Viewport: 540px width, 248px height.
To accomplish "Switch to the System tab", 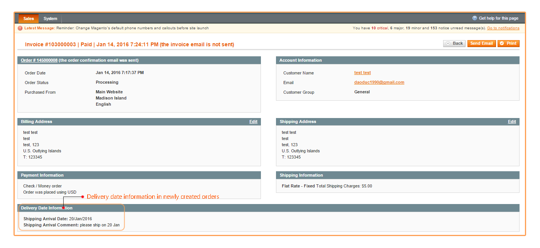I will (x=50, y=18).
